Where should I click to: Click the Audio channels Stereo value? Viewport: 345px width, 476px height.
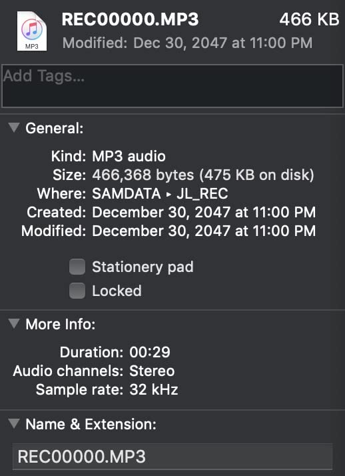pyautogui.click(x=152, y=371)
